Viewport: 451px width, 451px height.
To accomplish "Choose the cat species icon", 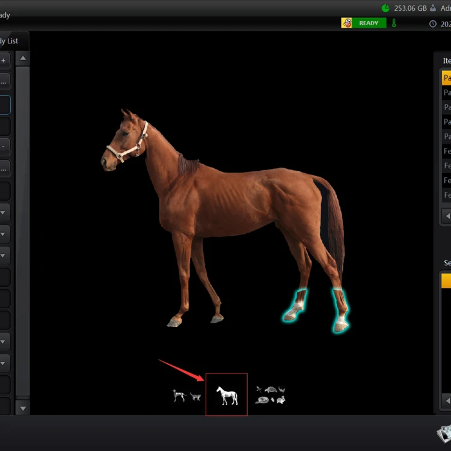I will (195, 396).
